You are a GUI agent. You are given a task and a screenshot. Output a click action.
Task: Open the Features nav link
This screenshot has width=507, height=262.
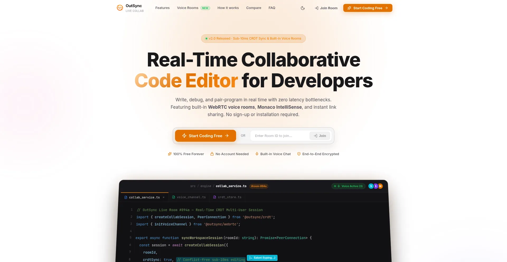tap(162, 8)
